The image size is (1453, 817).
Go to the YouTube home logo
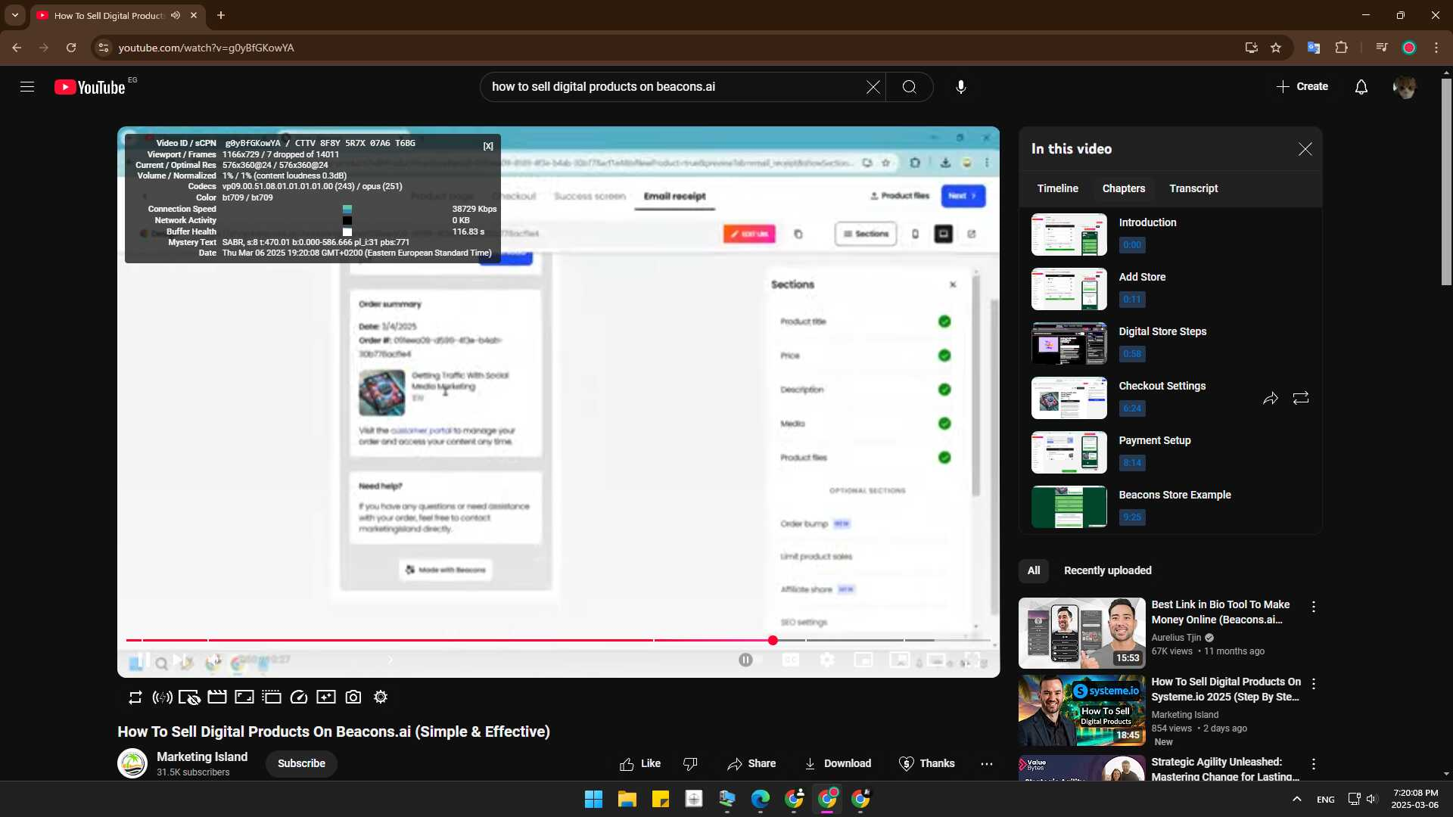pos(90,87)
